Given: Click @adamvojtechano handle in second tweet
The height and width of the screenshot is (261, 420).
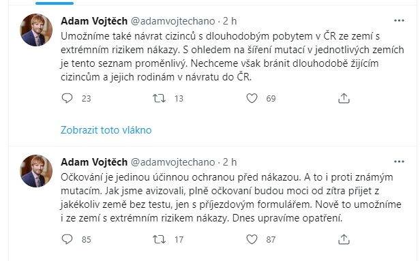Looking at the screenshot, I should coord(172,162).
